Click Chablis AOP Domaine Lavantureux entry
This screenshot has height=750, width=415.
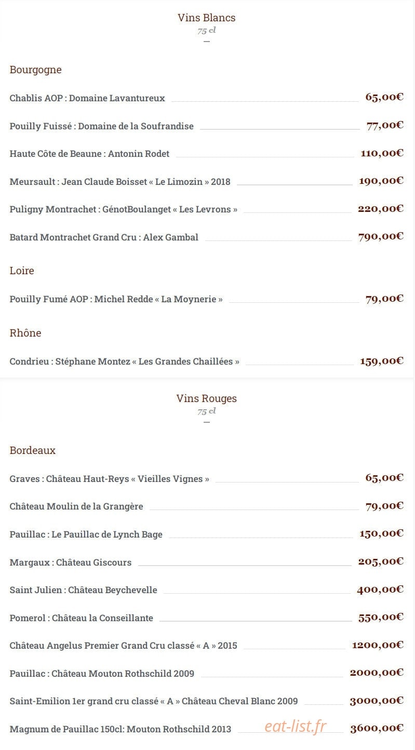(87, 98)
